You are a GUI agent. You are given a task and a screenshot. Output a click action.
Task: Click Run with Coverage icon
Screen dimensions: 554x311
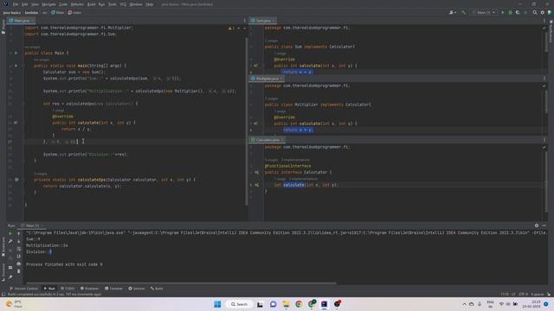pos(518,12)
